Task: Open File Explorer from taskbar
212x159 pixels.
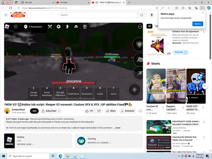Action: (x=67, y=156)
